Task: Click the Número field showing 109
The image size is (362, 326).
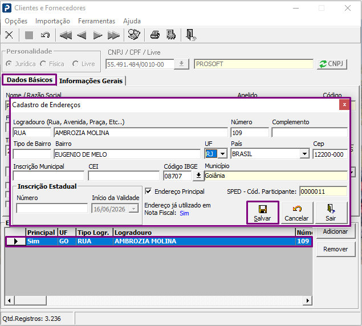Action: click(x=250, y=133)
